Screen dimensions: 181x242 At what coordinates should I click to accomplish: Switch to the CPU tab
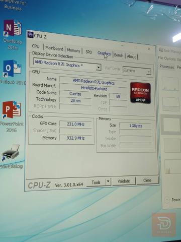point(36,46)
